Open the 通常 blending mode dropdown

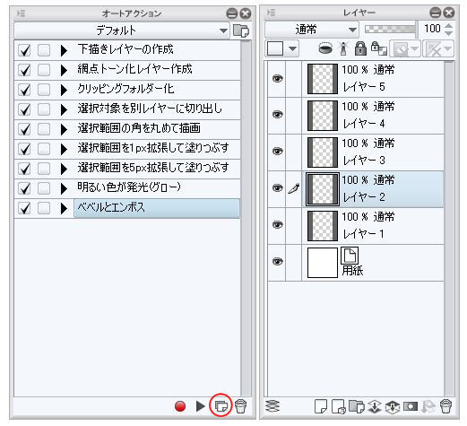[x=312, y=30]
